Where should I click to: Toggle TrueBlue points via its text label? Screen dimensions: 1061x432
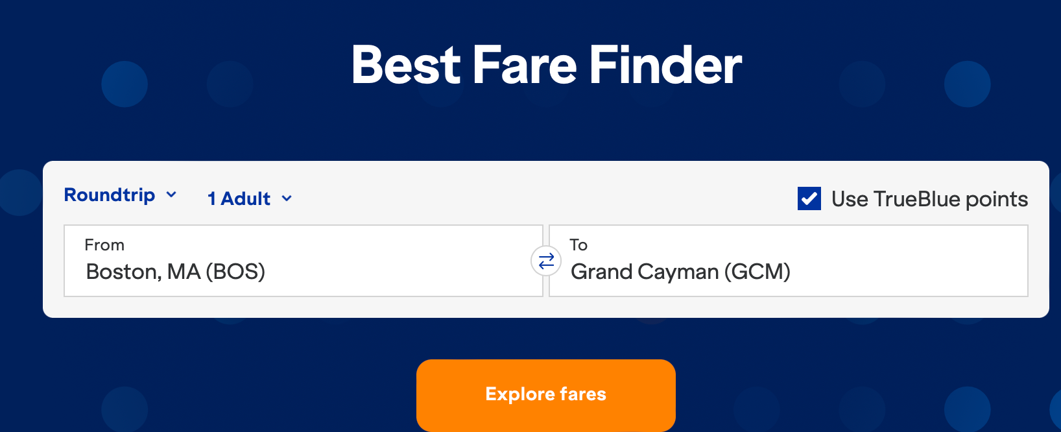click(929, 199)
